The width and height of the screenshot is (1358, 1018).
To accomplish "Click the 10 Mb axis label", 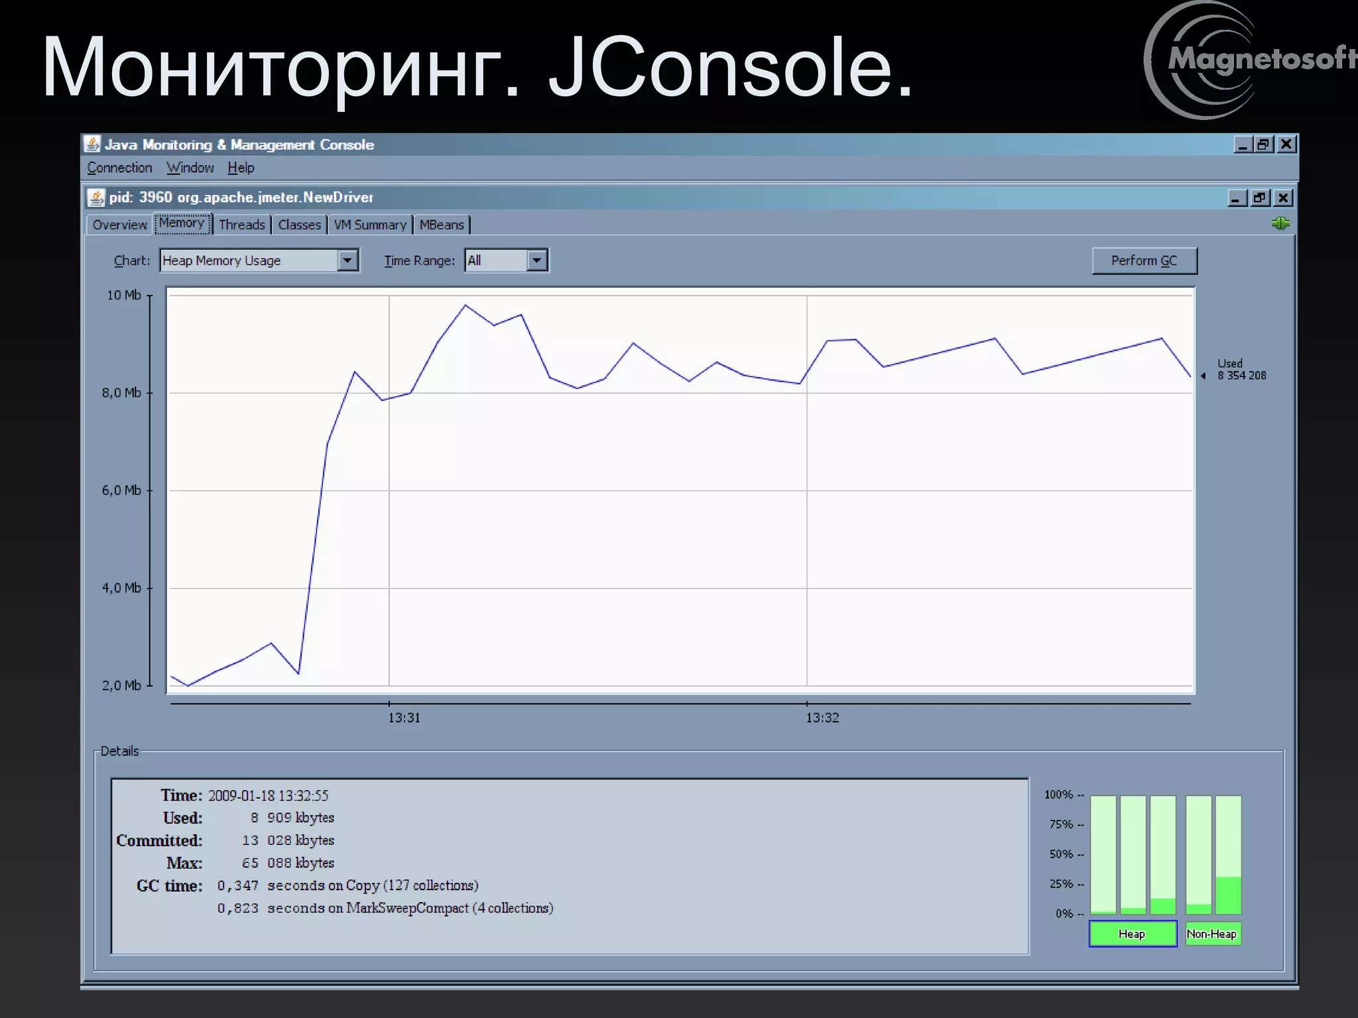I will coord(124,295).
